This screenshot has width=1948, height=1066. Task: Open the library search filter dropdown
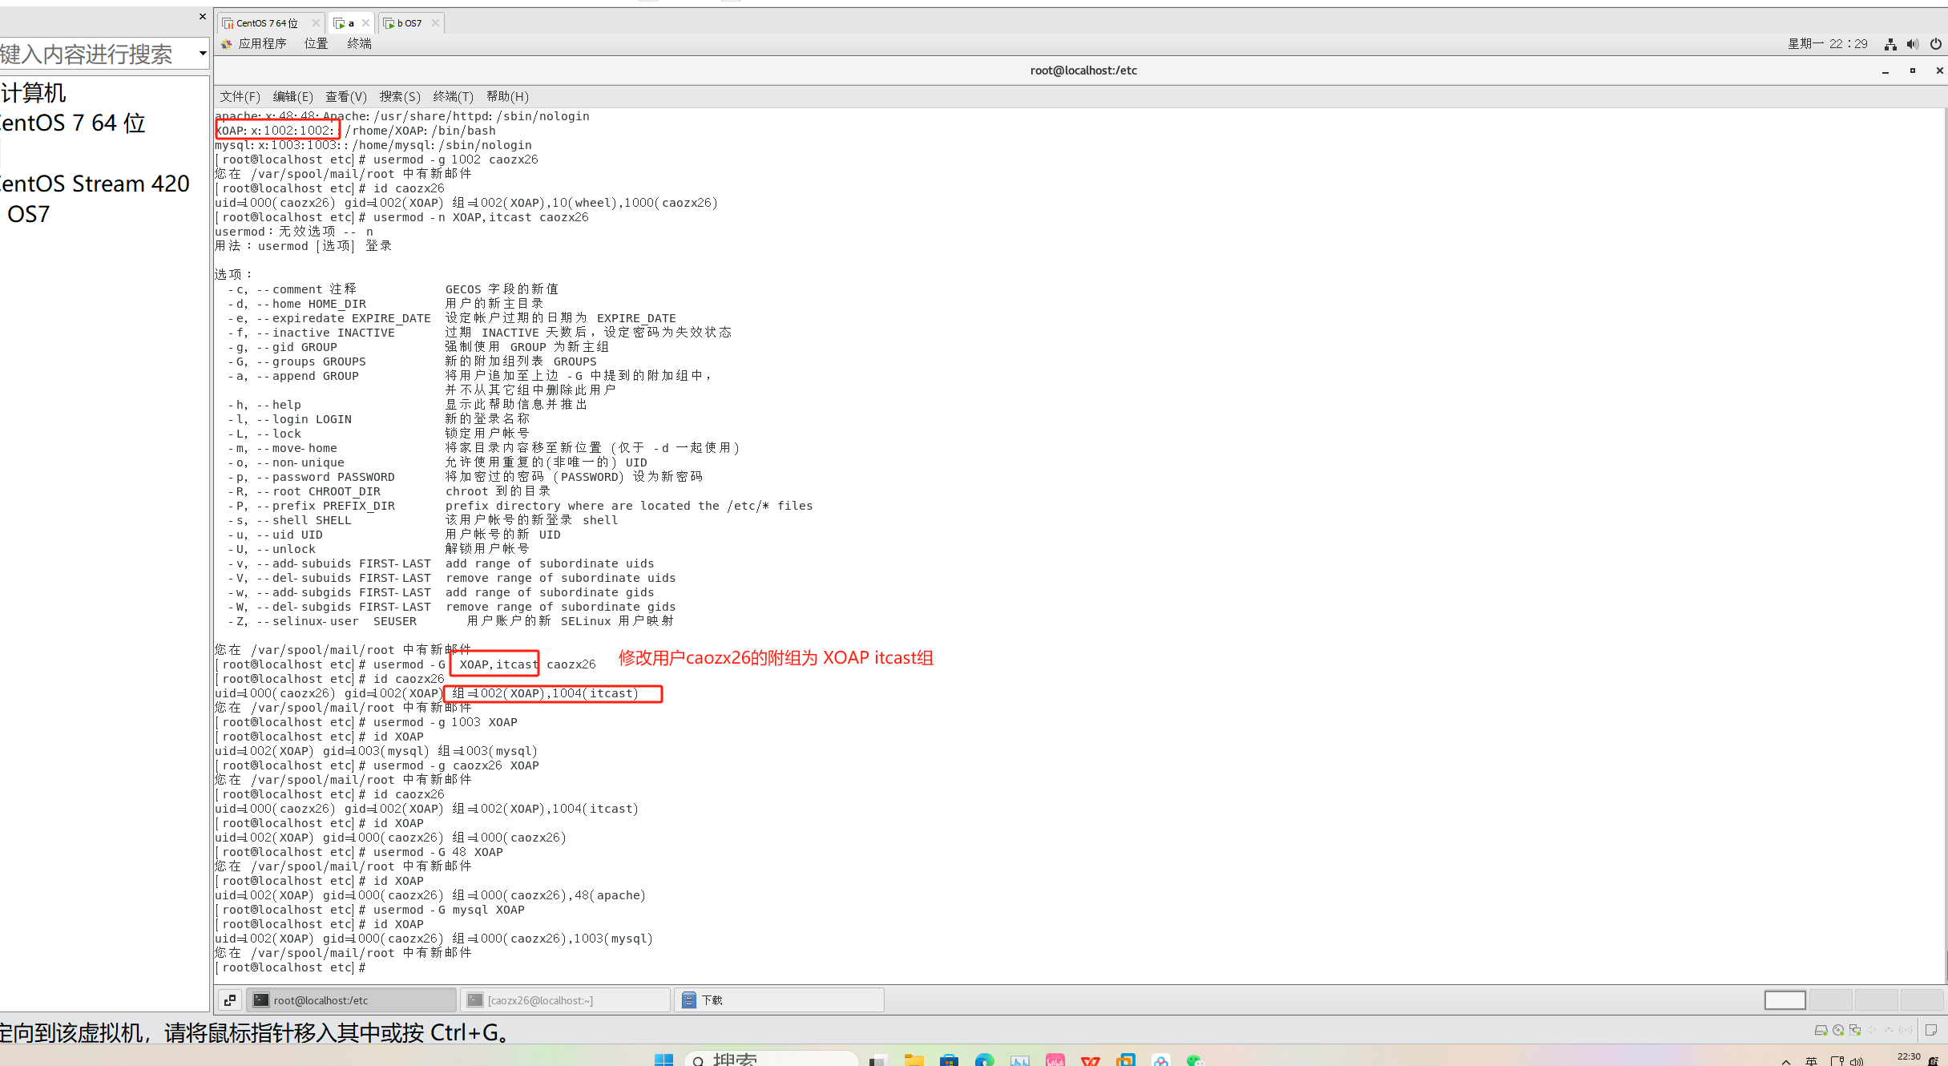click(x=202, y=54)
